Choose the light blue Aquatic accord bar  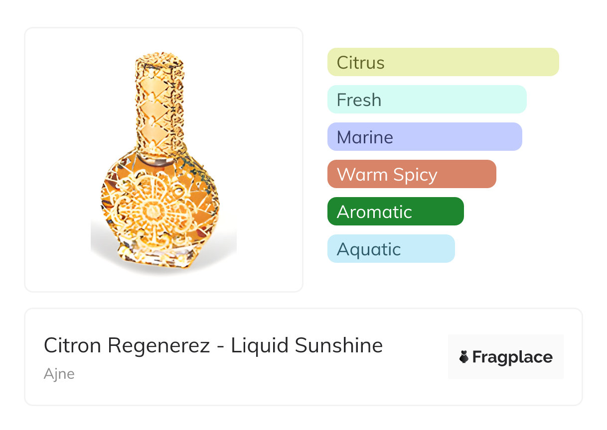391,249
